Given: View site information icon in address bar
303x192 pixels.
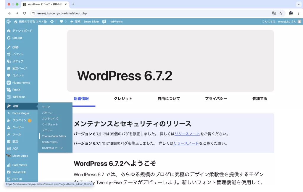Looking at the screenshot, I should coord(33,13).
